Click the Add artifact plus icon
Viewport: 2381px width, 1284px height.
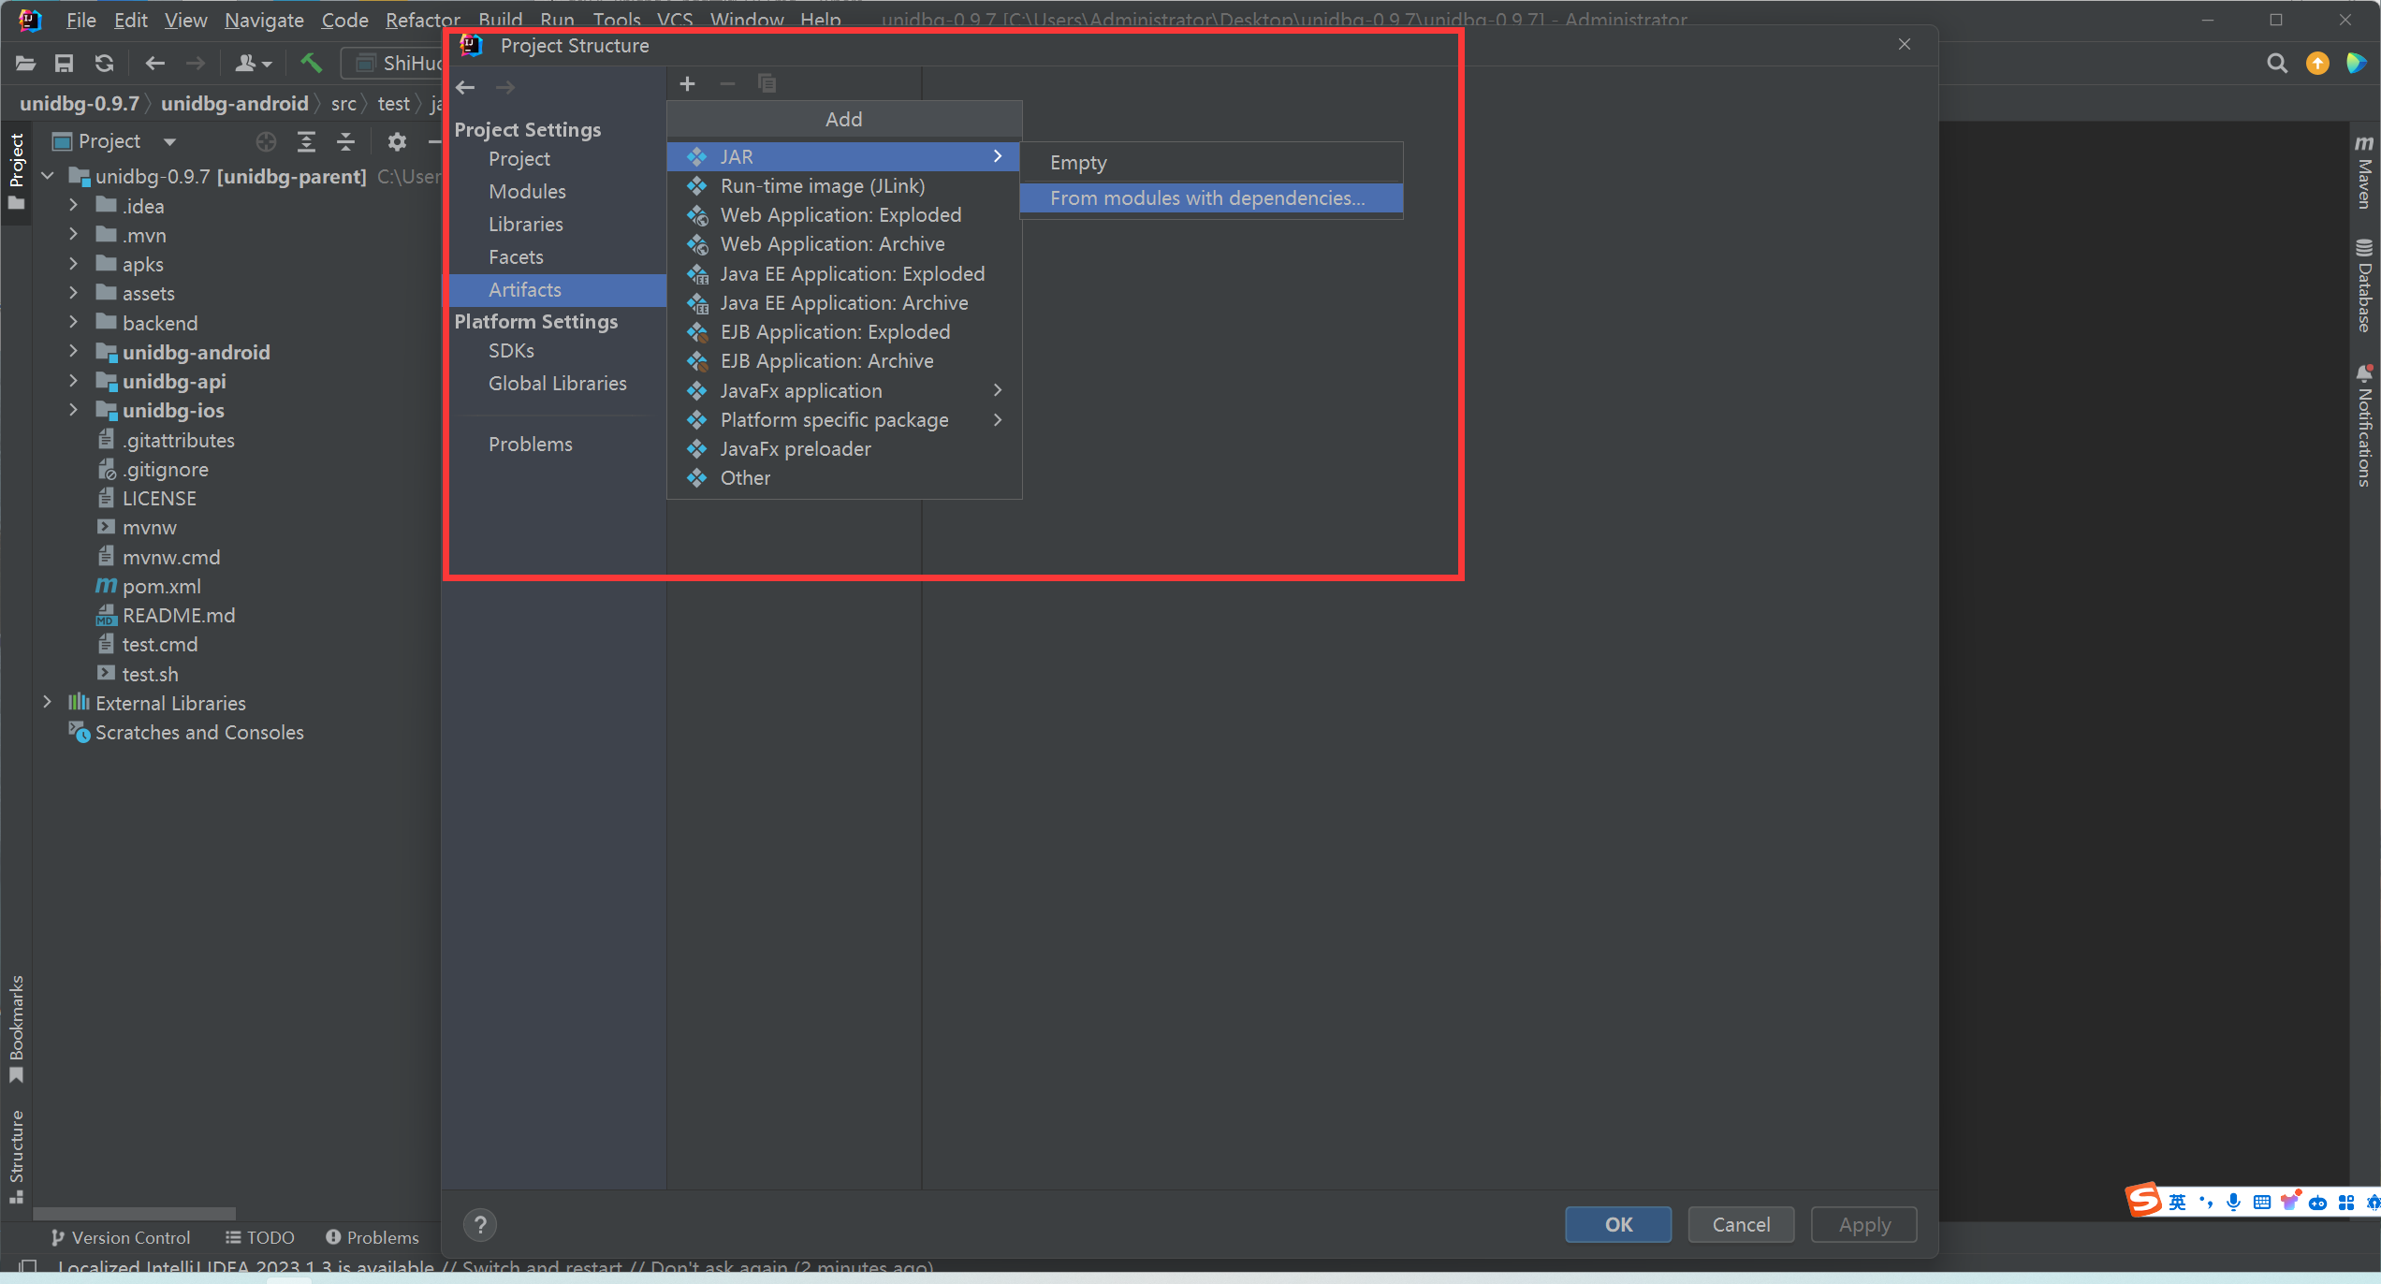[688, 82]
